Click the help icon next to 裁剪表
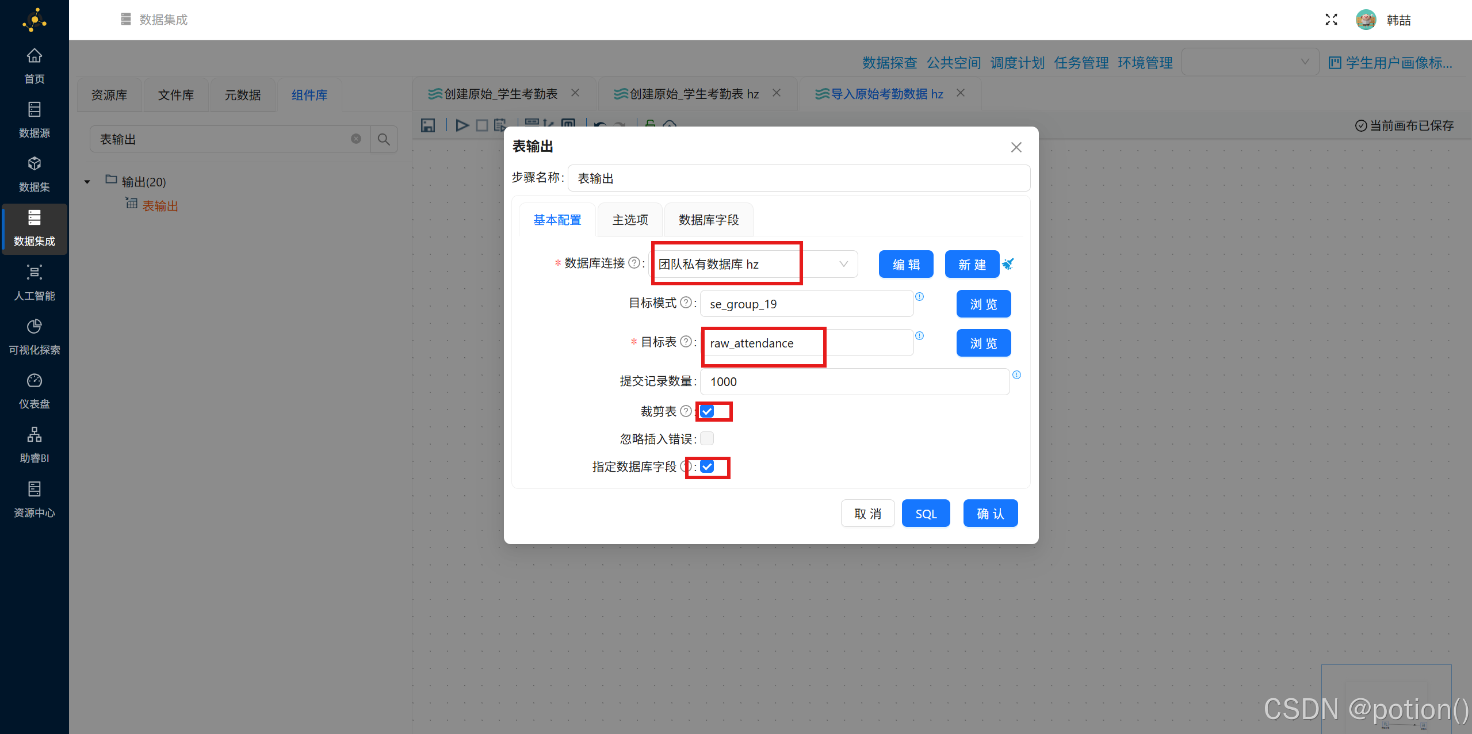The width and height of the screenshot is (1472, 734). (686, 411)
